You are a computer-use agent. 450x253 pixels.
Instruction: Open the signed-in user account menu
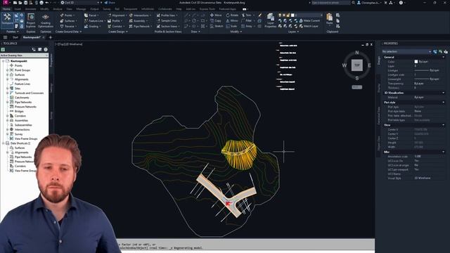[369, 3]
